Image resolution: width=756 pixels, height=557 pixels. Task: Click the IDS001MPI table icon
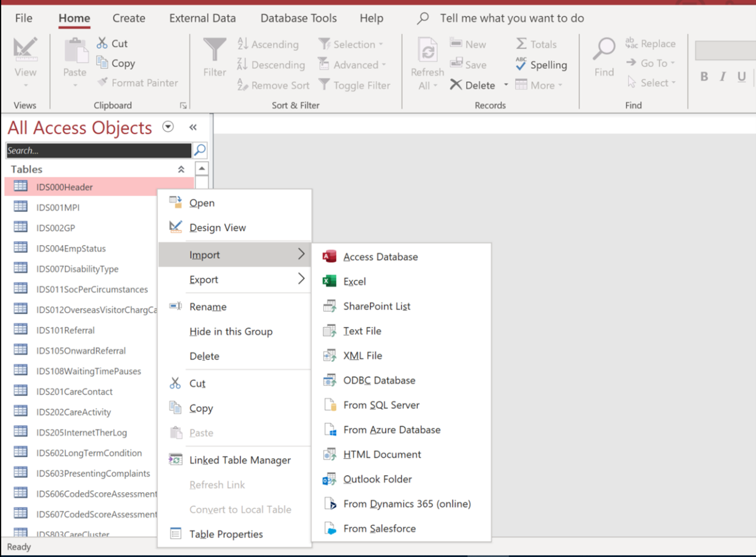tap(21, 207)
